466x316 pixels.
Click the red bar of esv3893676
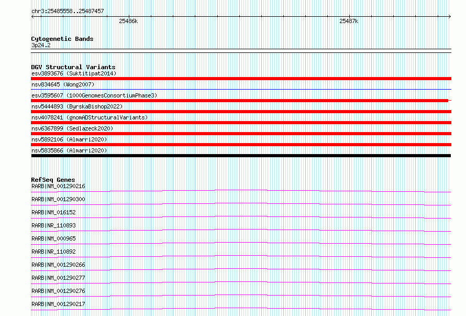[x=241, y=79]
